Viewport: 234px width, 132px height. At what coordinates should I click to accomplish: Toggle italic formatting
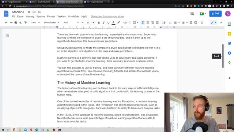(x=103, y=23)
